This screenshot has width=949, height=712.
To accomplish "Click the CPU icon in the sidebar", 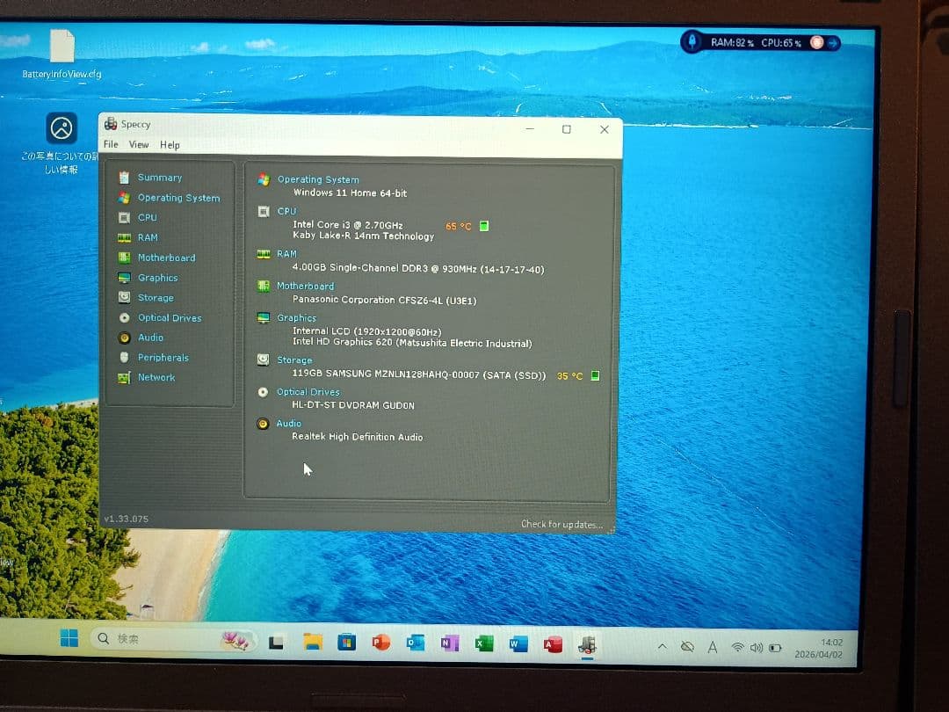I will pos(125,218).
